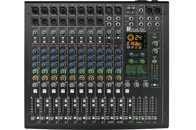196x130 pixels.
Task: Click channel 6 blue LOW EQ knob
Action: coord(81,65)
